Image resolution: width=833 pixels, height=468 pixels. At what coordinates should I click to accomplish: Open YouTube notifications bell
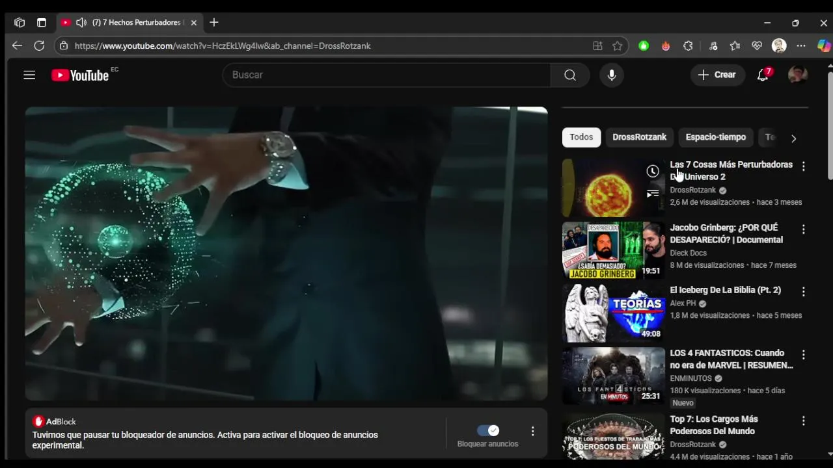(x=763, y=75)
